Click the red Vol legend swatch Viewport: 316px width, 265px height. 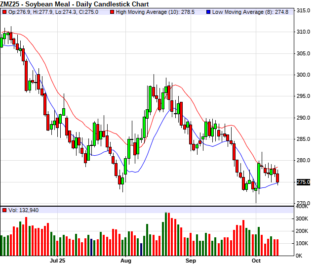click(4, 210)
